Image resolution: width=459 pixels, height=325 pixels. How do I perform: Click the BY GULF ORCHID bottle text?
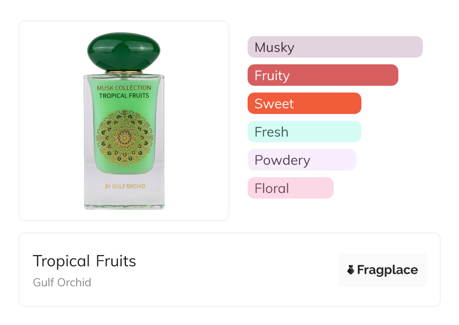point(125,186)
